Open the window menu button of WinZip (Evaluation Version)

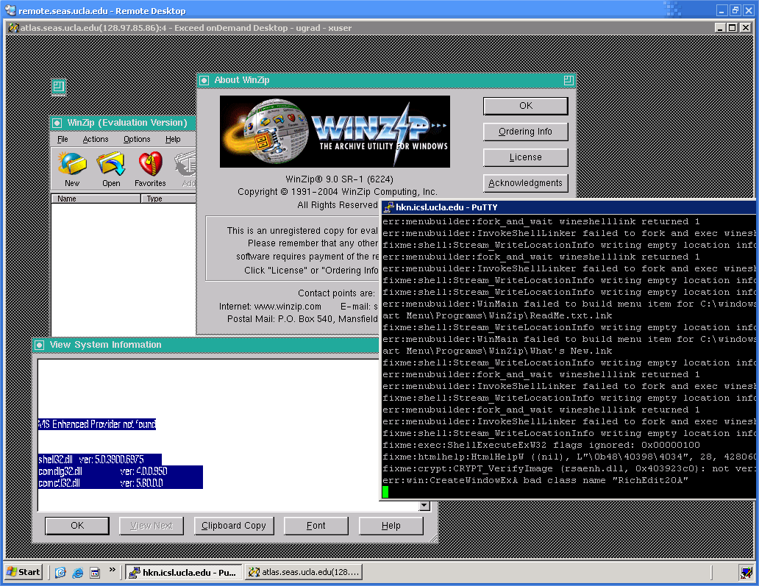click(57, 123)
